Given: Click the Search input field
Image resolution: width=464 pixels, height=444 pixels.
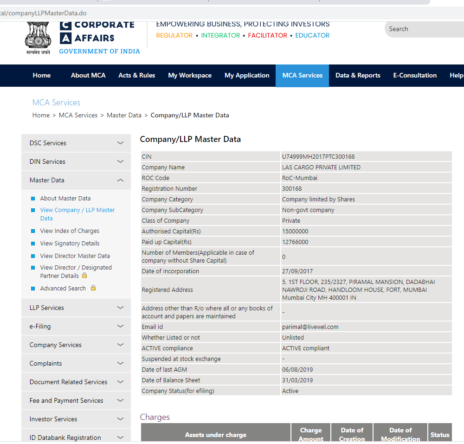Looking at the screenshot, I should coord(425,29).
